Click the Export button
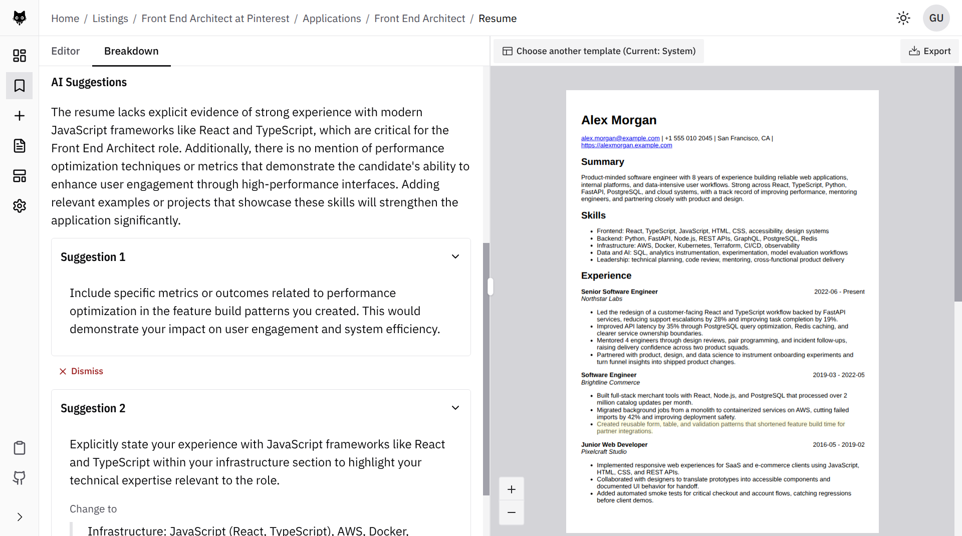962x536 pixels. tap(929, 51)
